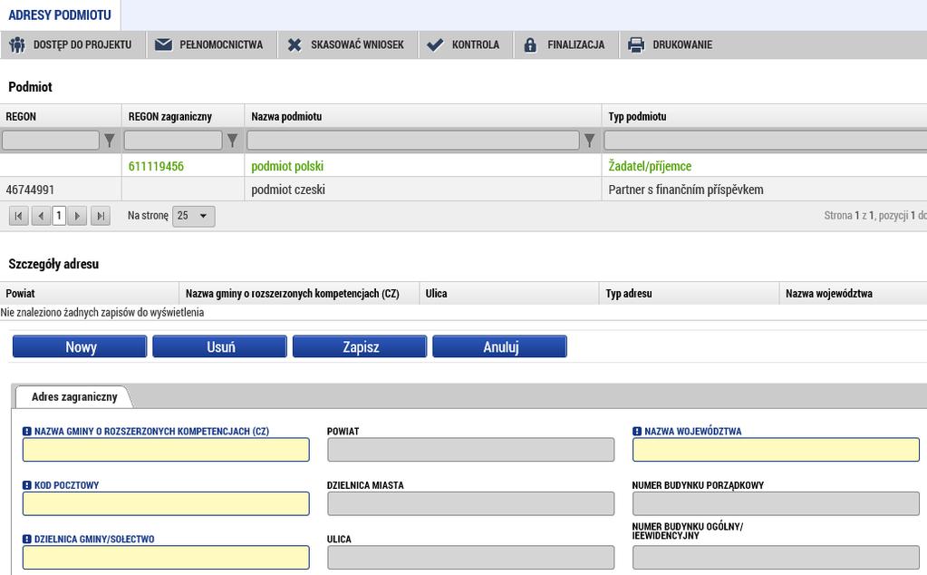Sort by Nazwa gminy o rozszerzonych kompetencjach header
The width and height of the screenshot is (927, 575).
[x=298, y=294]
